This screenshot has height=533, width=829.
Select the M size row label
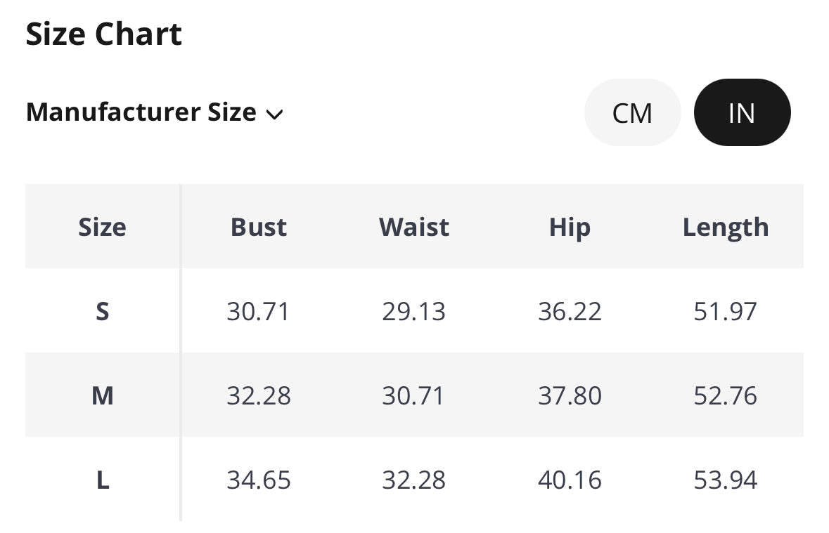(x=102, y=396)
